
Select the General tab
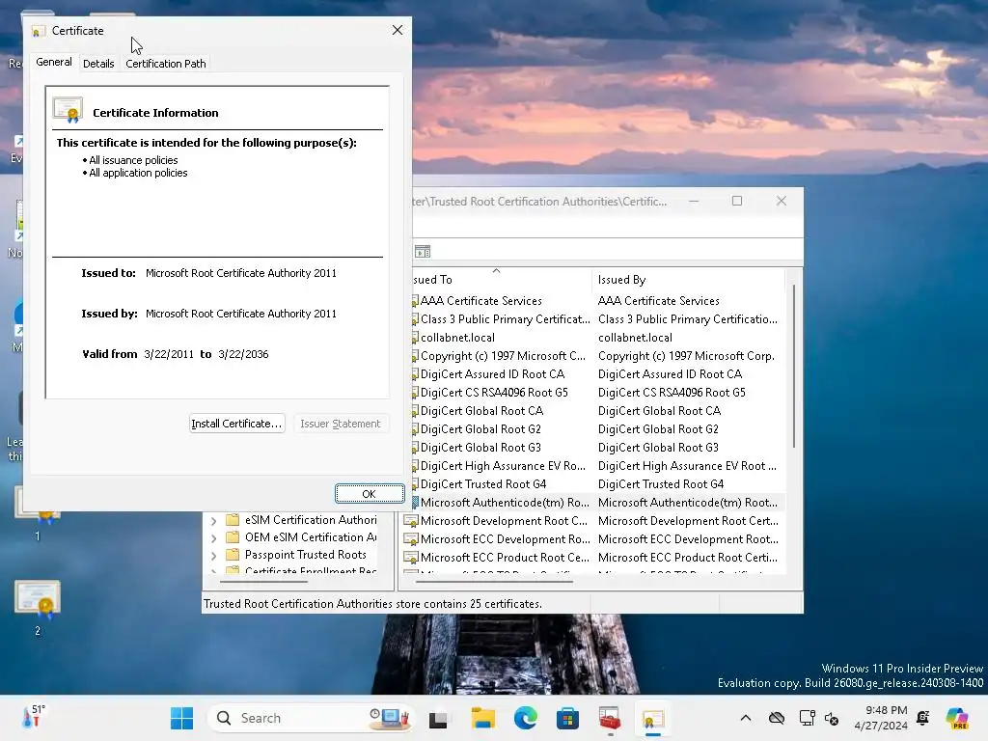[x=54, y=62]
